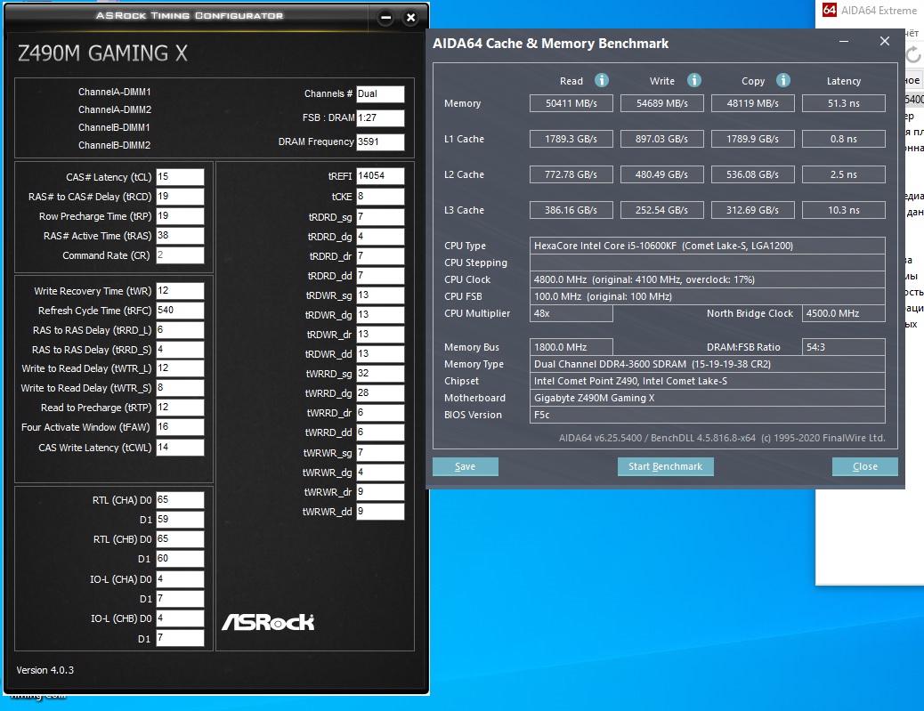Click the Memory Copy value 48119 MB/s

752,103
